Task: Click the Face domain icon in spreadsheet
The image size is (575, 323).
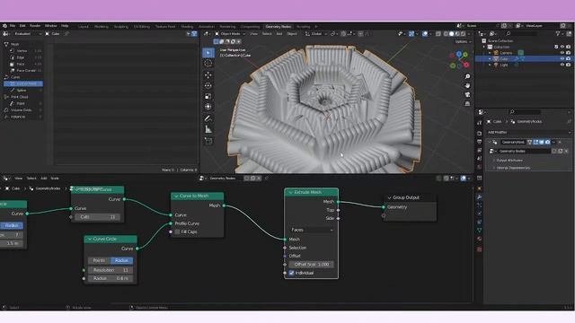Action: coord(12,64)
